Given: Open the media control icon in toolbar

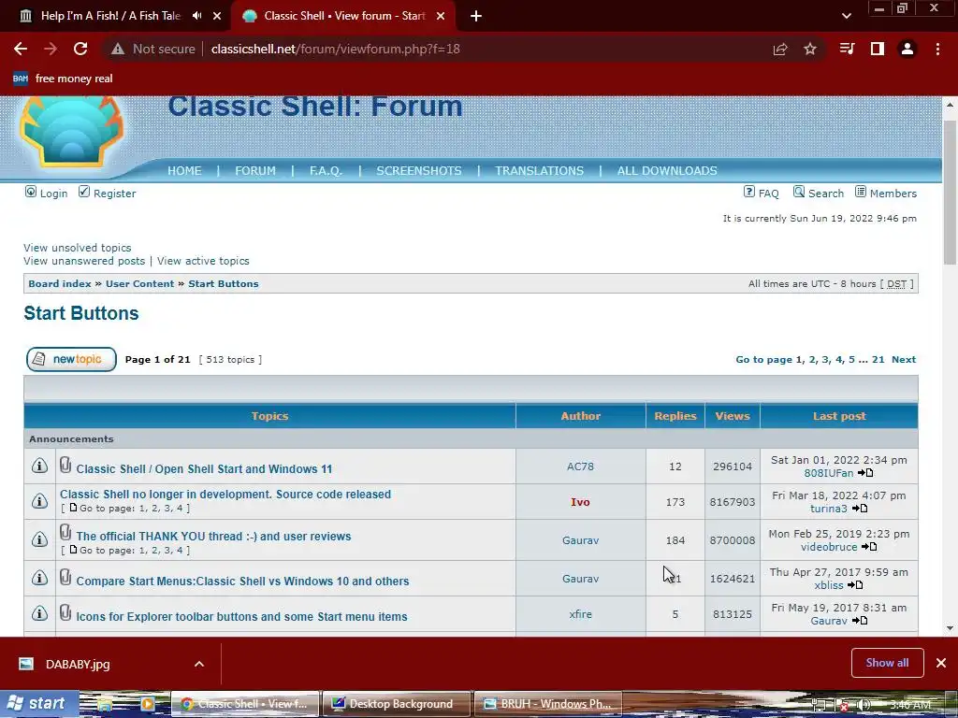Looking at the screenshot, I should (848, 49).
